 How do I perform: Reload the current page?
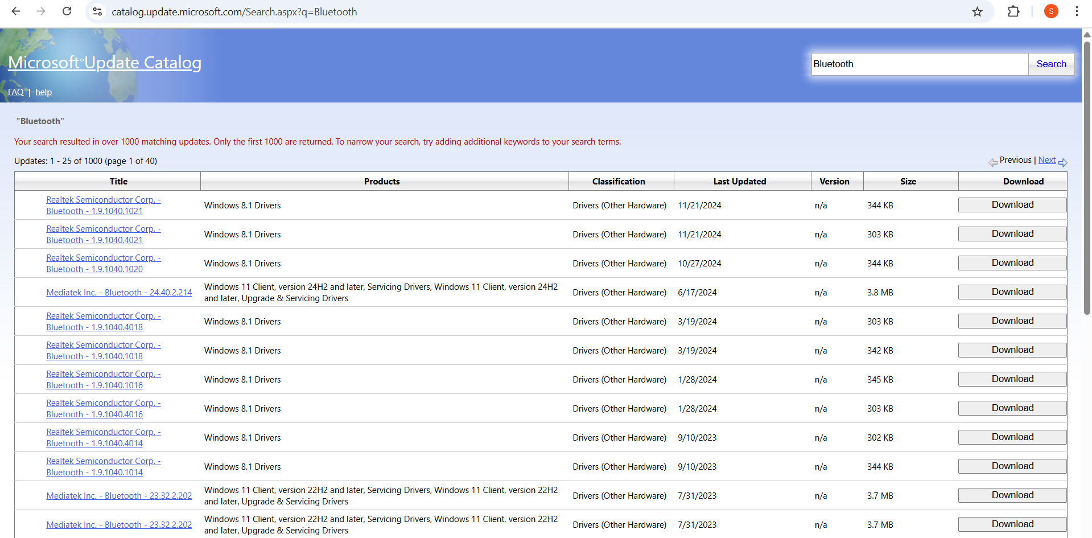67,11
